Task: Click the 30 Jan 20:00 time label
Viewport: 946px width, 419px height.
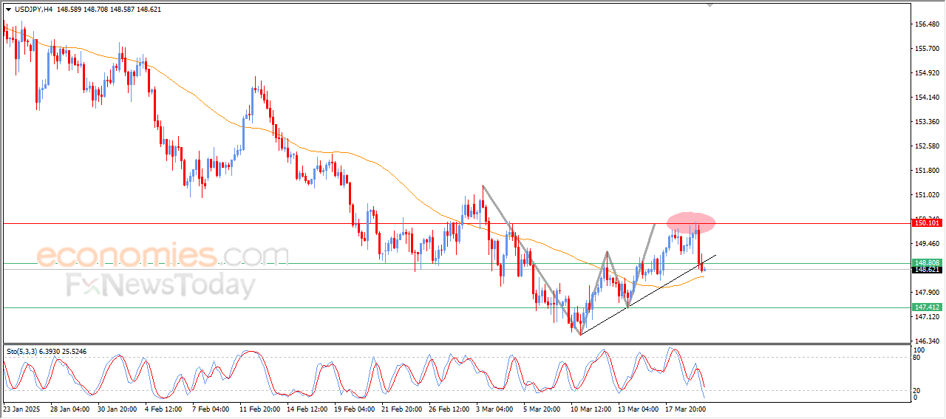Action: [x=118, y=408]
